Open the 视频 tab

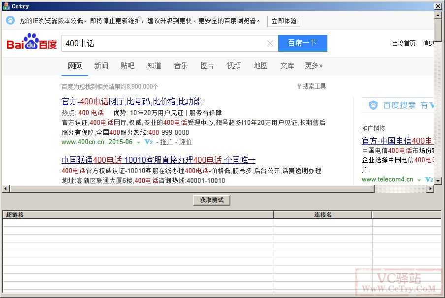click(234, 66)
